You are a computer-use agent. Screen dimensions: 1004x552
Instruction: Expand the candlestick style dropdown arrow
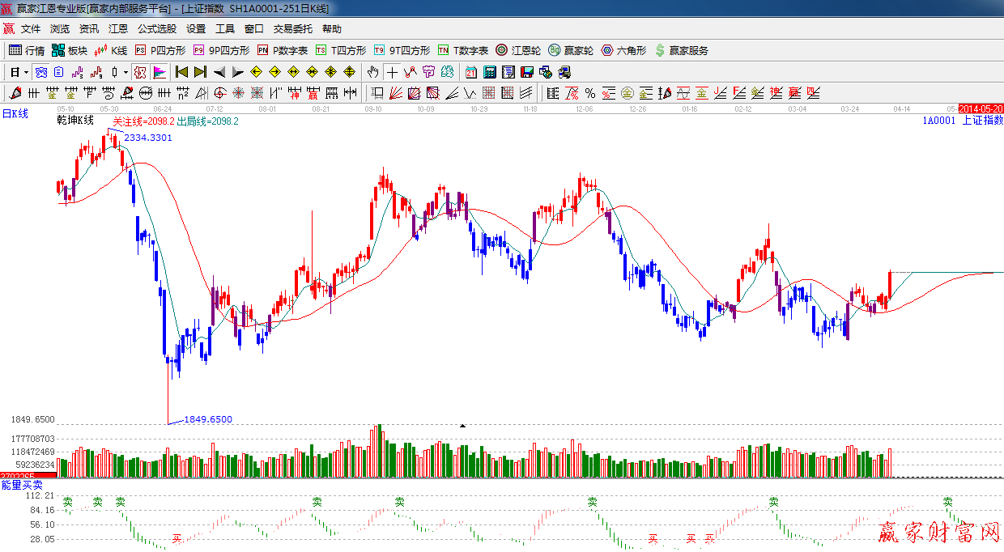click(x=125, y=72)
